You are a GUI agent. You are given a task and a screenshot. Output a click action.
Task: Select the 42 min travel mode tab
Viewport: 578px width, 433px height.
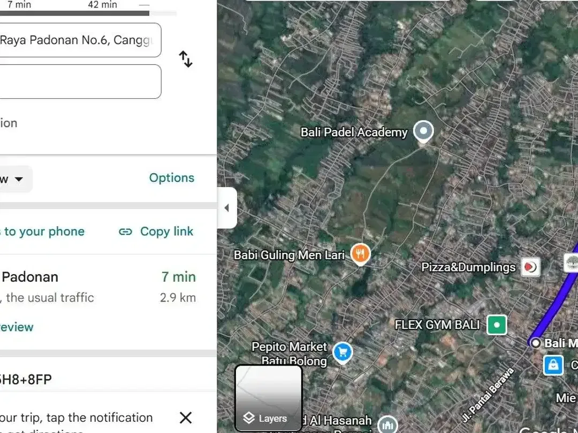(x=102, y=5)
